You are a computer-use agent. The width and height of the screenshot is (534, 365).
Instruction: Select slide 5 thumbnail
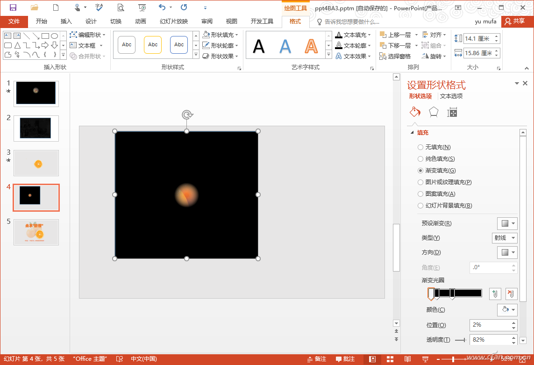click(36, 232)
